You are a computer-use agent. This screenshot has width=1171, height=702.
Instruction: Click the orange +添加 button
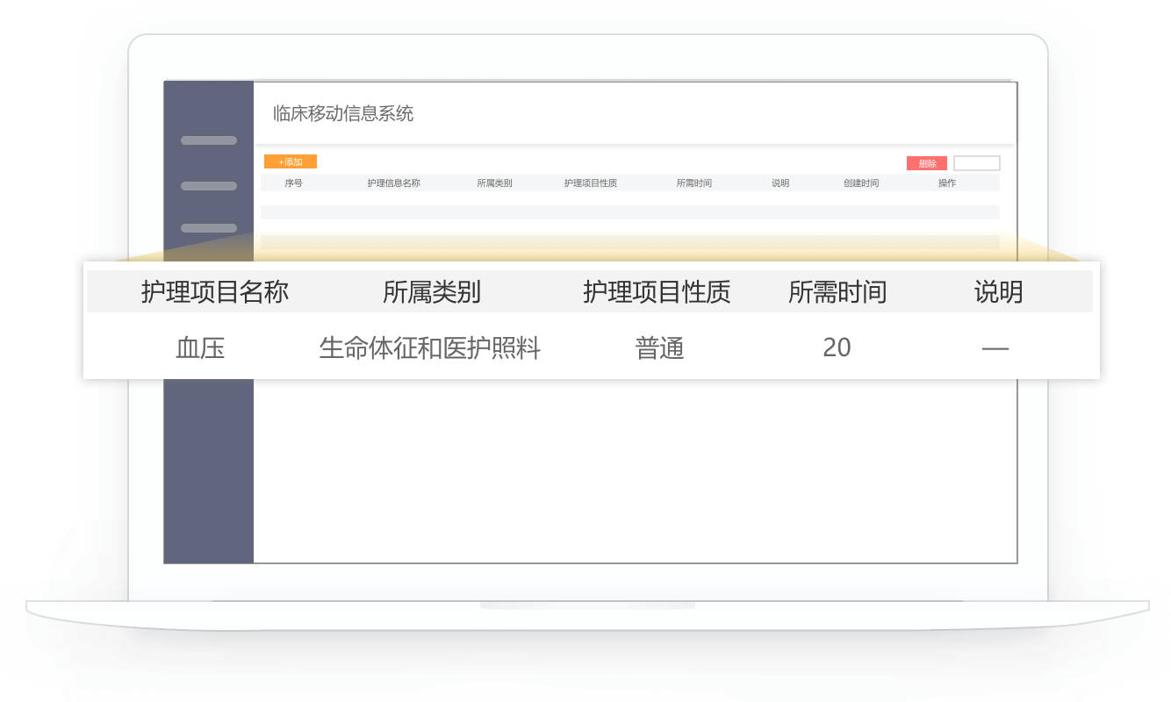click(x=291, y=161)
